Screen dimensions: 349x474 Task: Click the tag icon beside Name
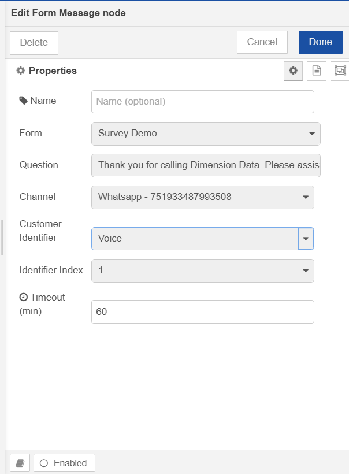(23, 101)
